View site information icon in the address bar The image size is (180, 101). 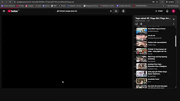point(15,2)
